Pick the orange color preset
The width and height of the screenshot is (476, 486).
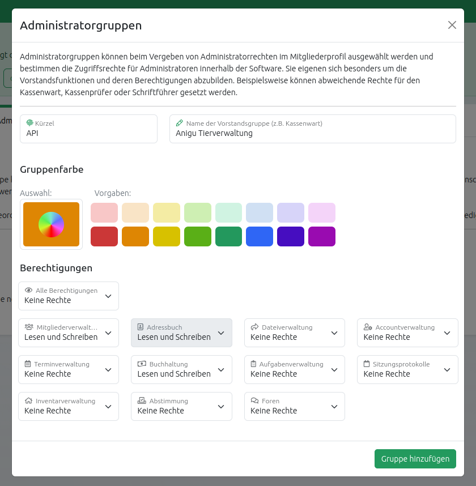click(135, 236)
